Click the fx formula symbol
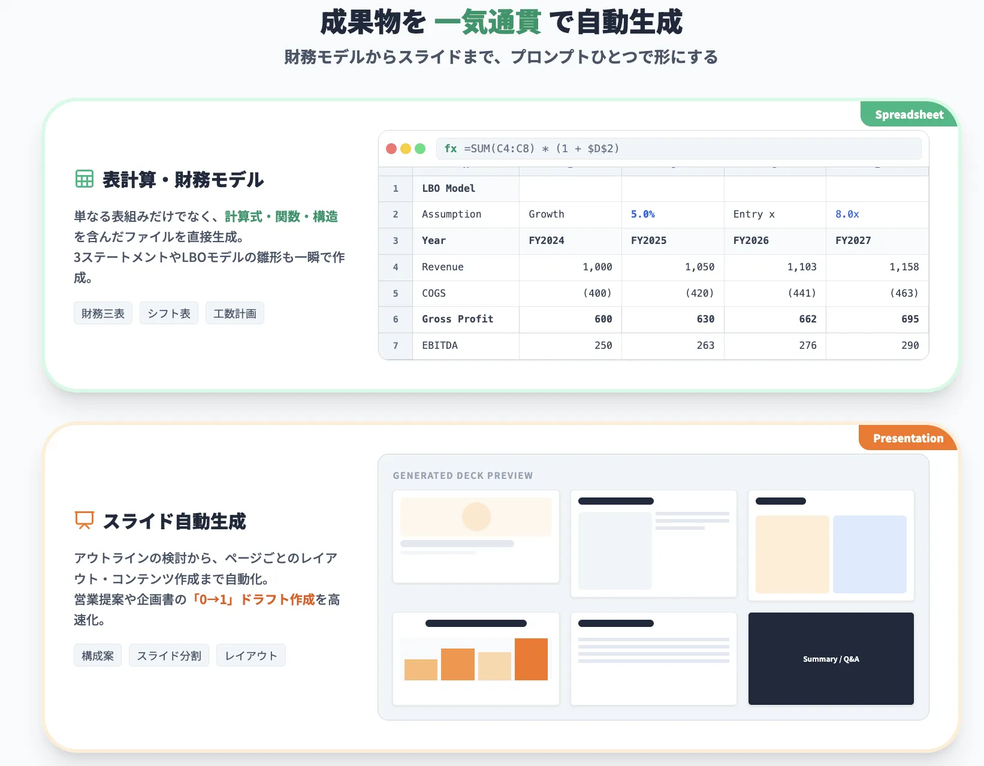This screenshot has width=984, height=766. pyautogui.click(x=450, y=149)
